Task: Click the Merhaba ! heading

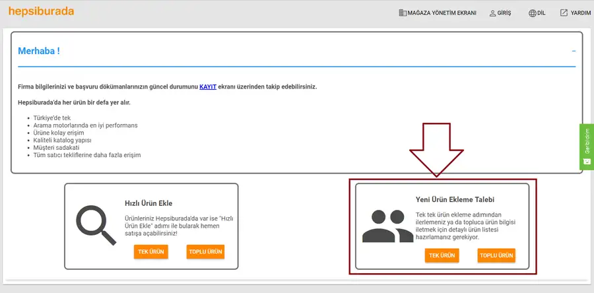Action: click(39, 51)
